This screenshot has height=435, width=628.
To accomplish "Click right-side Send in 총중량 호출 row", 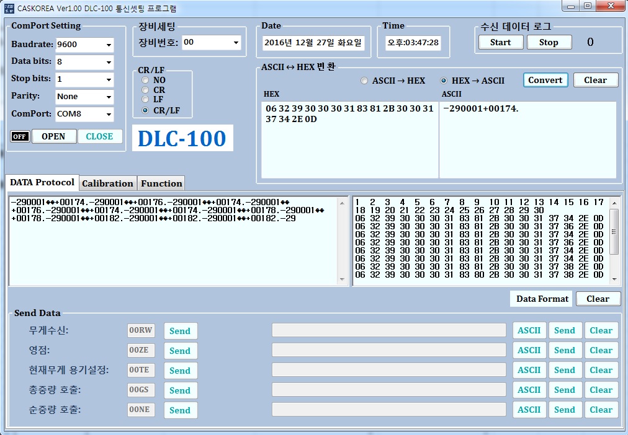I will [x=565, y=390].
